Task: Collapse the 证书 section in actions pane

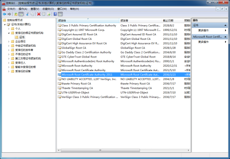Action: click(x=225, y=25)
